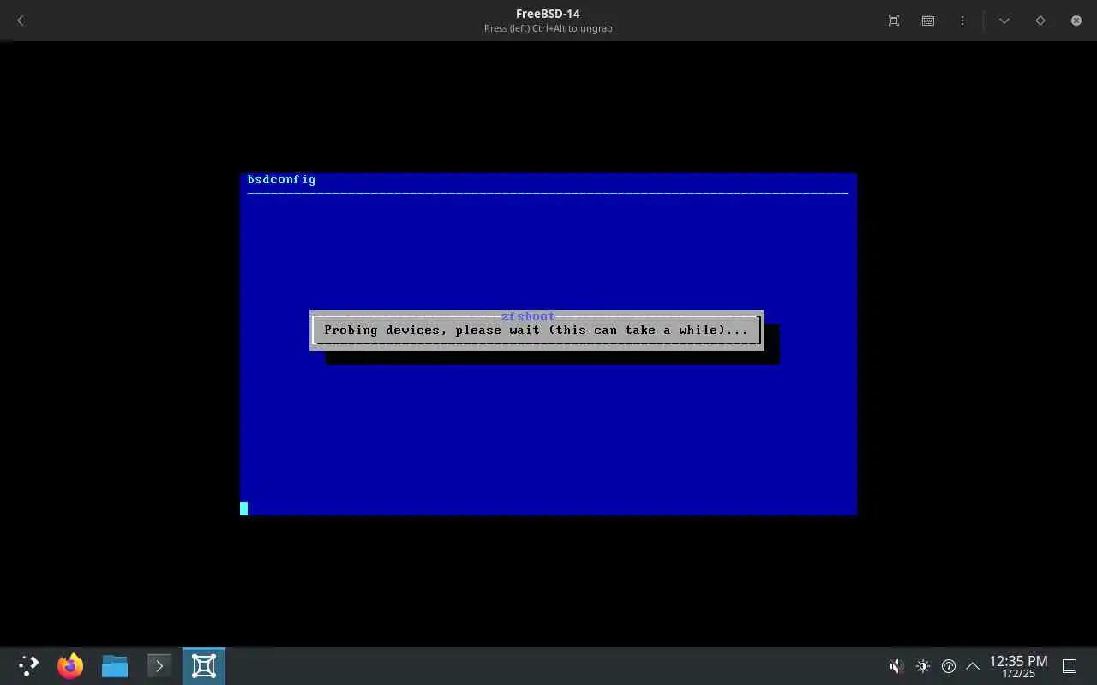Select the Boxes virtual machine taskbar entry
Viewport: 1097px width, 685px height.
[x=204, y=666]
